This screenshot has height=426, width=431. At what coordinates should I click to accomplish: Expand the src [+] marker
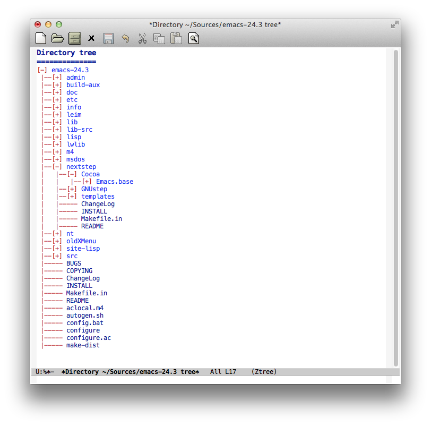click(57, 256)
